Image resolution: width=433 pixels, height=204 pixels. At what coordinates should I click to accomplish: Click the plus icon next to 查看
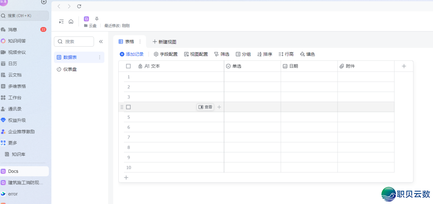219,107
